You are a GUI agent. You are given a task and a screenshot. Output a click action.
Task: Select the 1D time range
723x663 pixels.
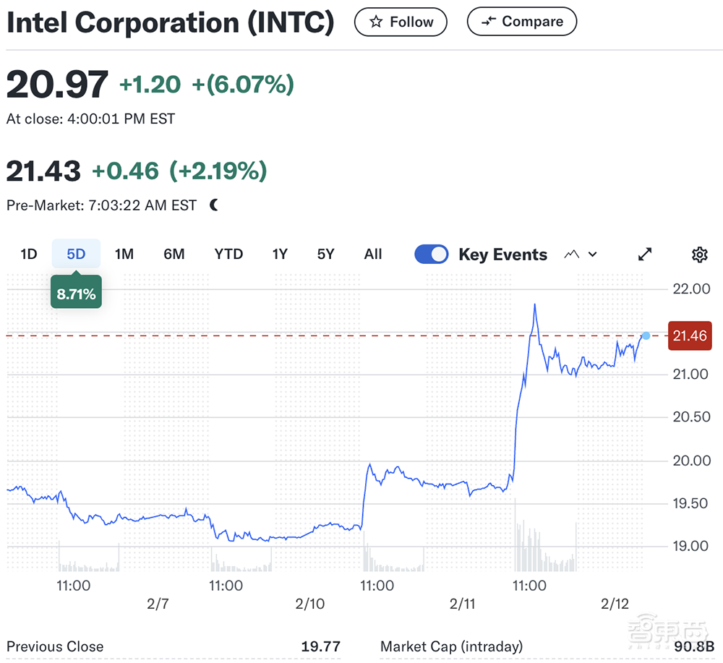[x=28, y=254]
